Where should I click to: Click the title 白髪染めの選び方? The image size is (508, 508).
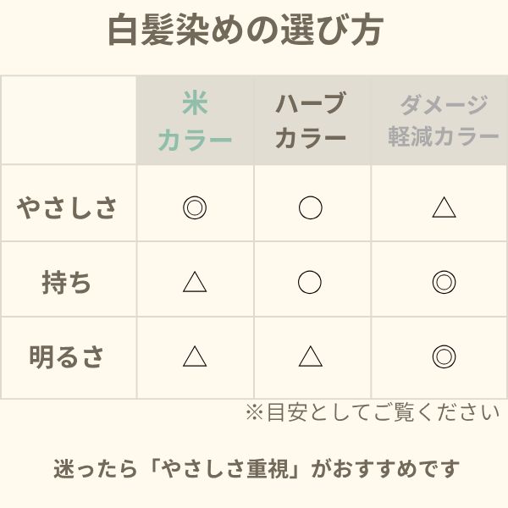pos(246,31)
